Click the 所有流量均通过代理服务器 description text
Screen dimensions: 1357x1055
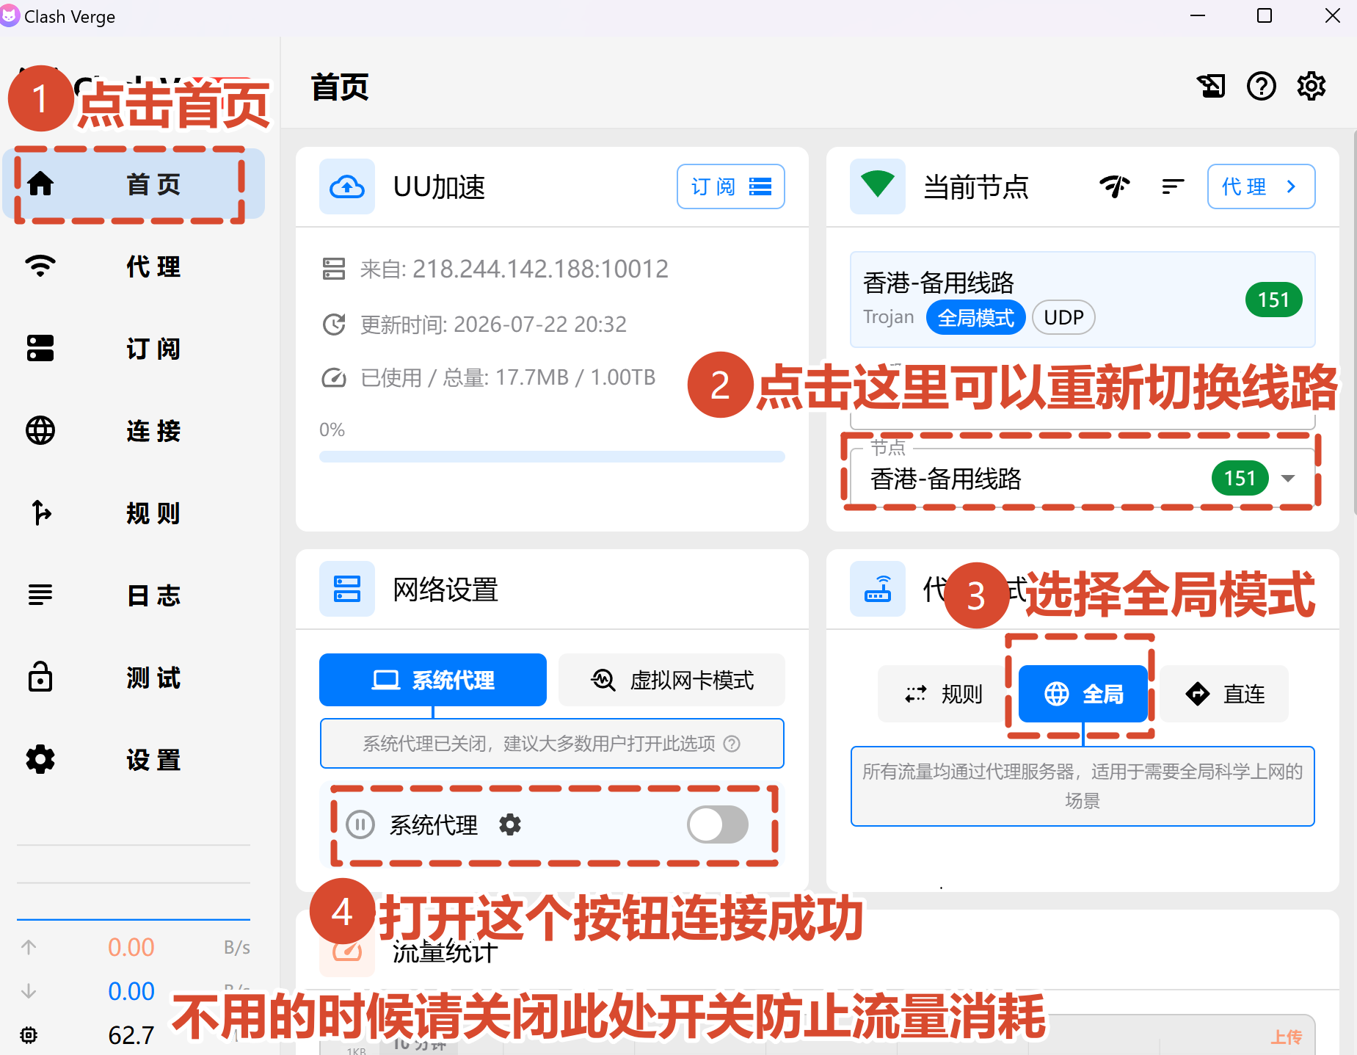pos(1083,786)
